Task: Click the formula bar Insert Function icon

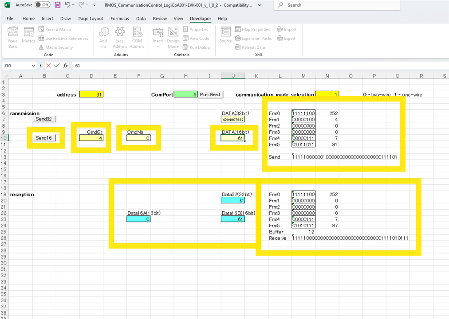Action: (x=65, y=66)
